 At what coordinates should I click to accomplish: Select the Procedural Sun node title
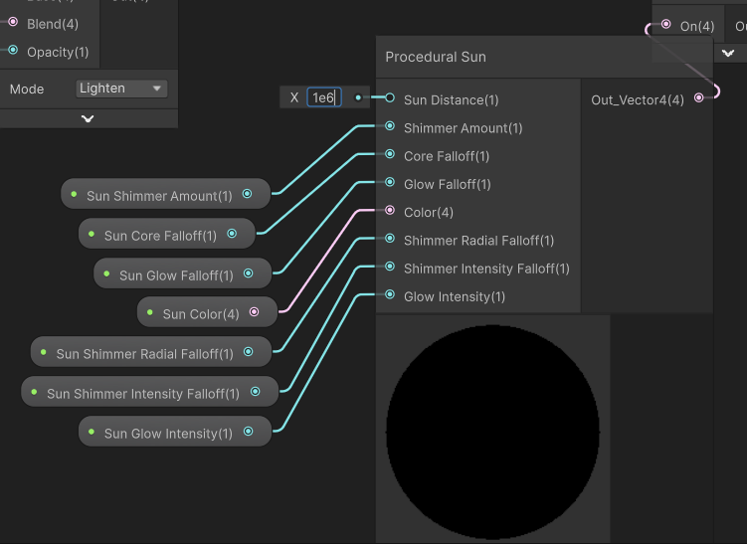[436, 57]
